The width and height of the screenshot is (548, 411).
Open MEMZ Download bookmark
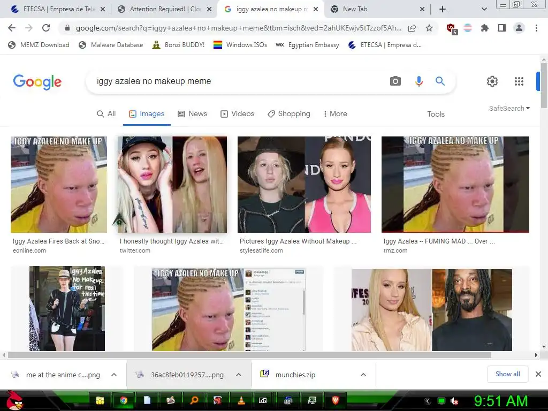point(39,45)
